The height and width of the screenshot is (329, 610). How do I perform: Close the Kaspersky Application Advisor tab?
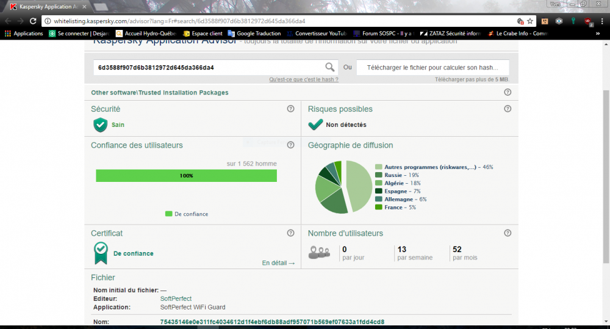[84, 7]
